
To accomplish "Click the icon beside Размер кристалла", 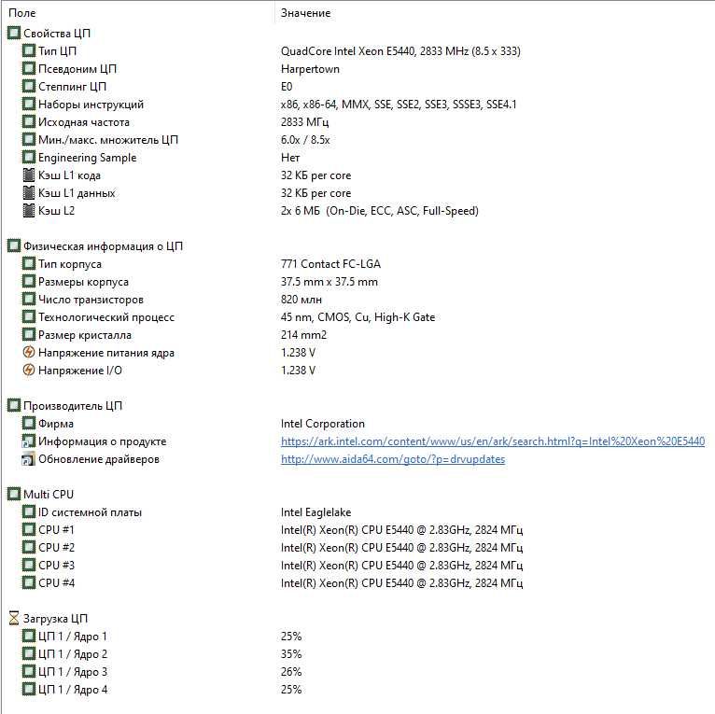I will coord(28,335).
